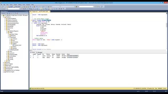Switch to the Results tab
The height and width of the screenshot is (94, 168).
pos(33,52)
